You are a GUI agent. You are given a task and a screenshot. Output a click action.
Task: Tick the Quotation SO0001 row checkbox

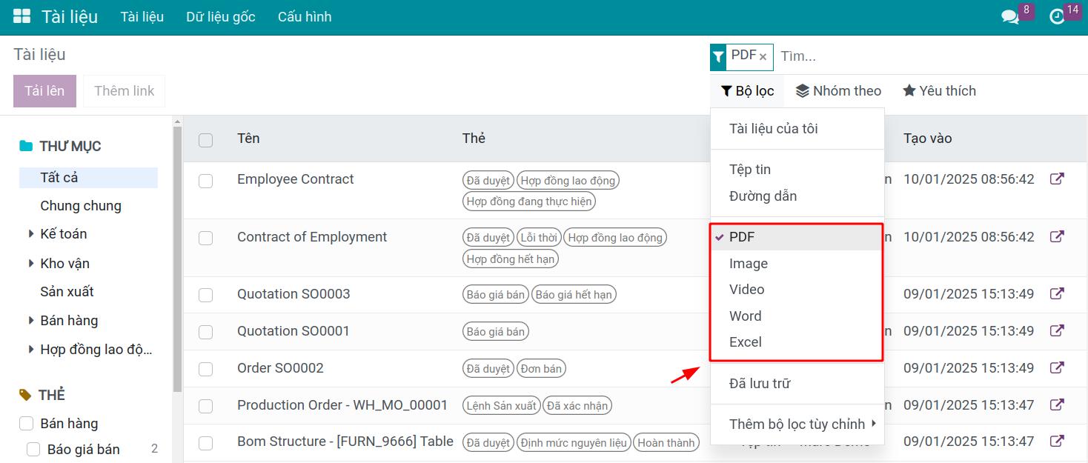point(206,332)
